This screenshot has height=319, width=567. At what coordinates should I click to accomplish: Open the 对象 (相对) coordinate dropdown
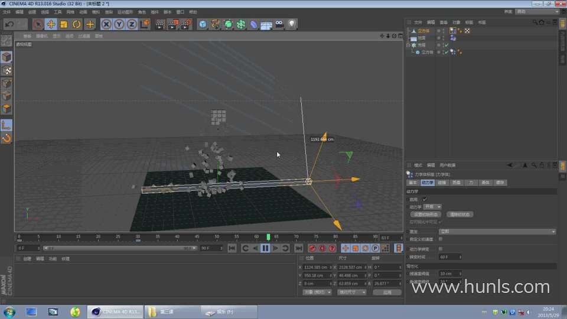[x=317, y=292]
